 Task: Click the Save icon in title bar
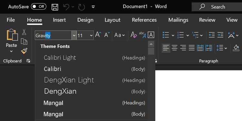pos(55,7)
